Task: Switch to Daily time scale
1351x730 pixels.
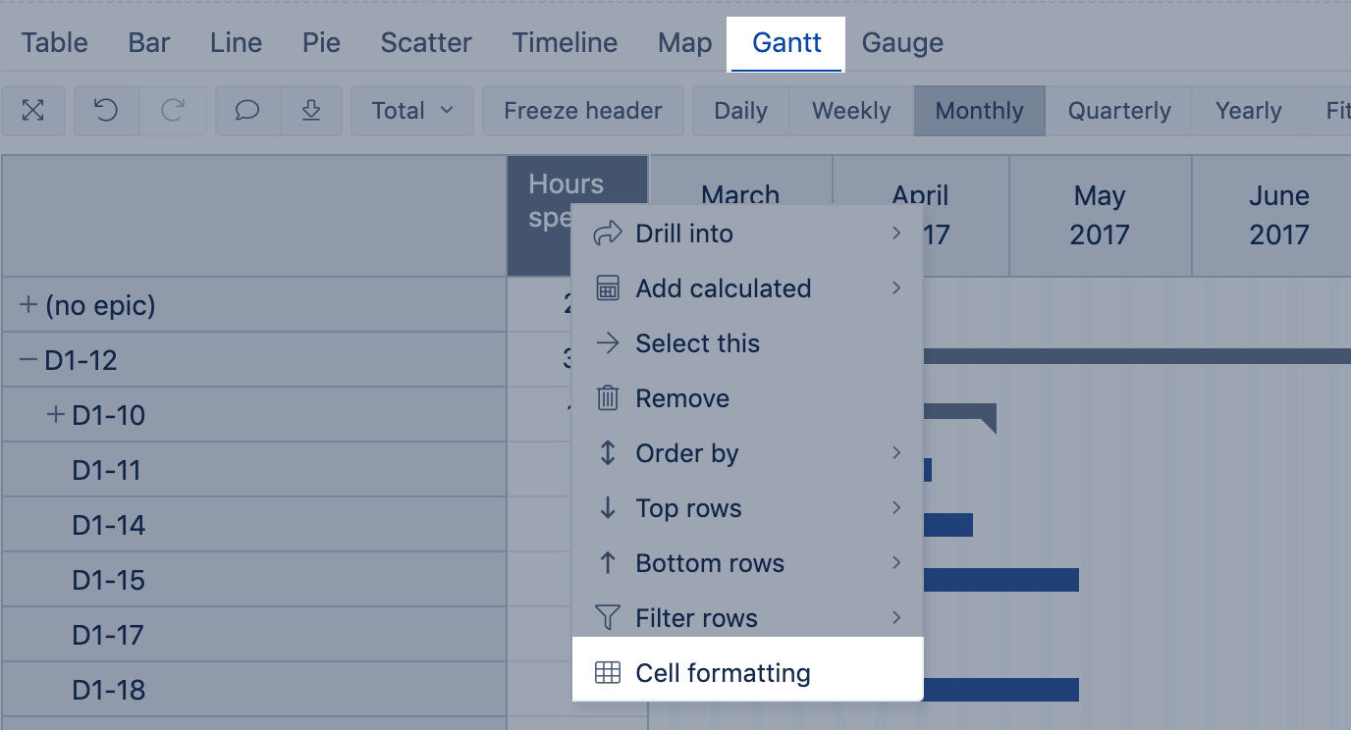Action: tap(740, 111)
